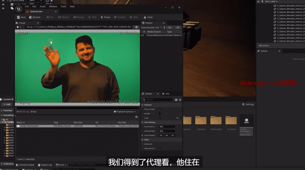
Task: Toggle the Loop checkbox
Action: tap(160, 118)
